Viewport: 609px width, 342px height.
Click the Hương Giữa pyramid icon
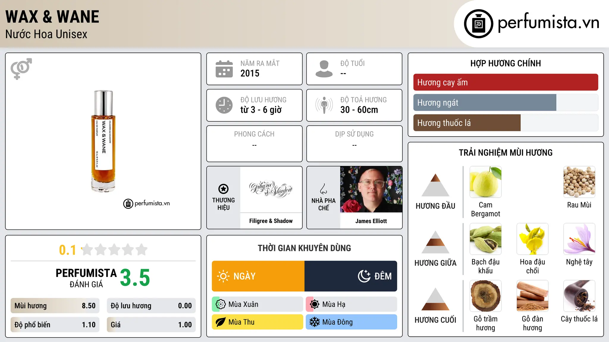coord(435,242)
